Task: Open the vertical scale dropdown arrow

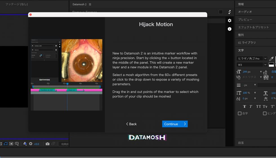Action: [255, 93]
